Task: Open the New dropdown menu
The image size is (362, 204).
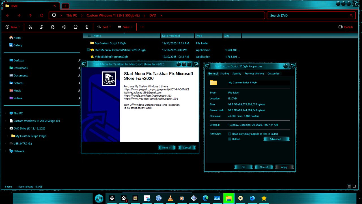Action: 13,27
